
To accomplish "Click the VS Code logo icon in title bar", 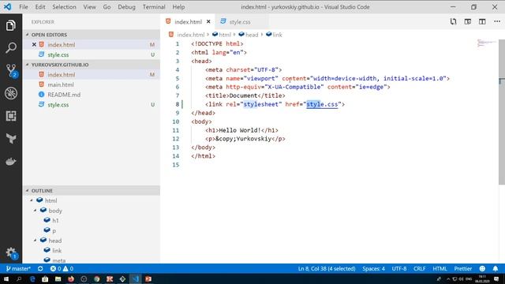I will coord(7,7).
